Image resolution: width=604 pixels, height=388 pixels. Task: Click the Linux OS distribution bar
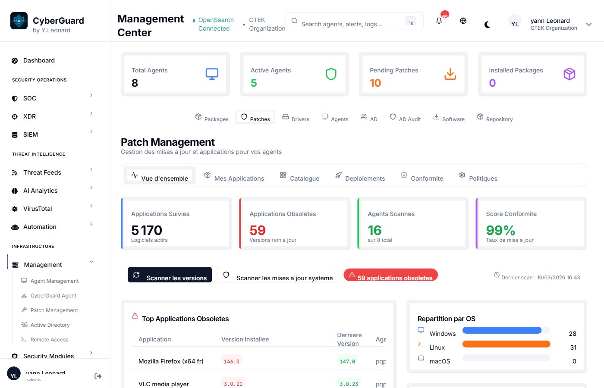click(x=506, y=344)
